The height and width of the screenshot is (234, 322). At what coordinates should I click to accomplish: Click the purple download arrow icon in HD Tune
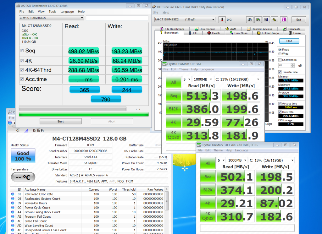point(283,19)
